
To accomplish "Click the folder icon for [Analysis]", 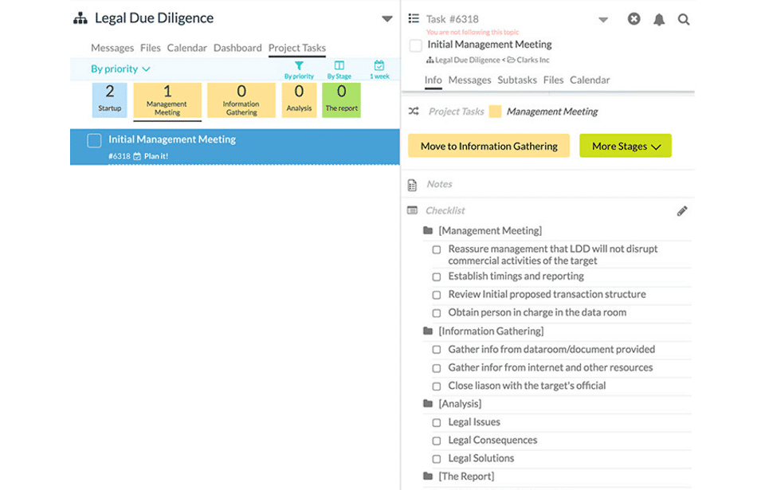I will 428,404.
